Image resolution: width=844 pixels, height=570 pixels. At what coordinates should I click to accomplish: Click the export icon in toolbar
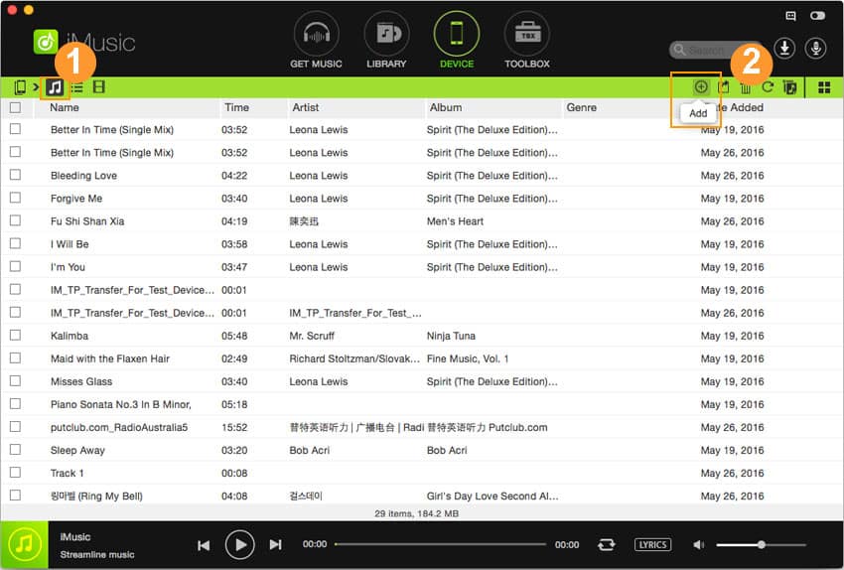tap(724, 87)
